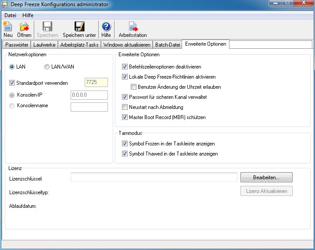
Task: Uncheck Symbol Thawed in der Taskleiste anzeigen
Action: click(x=125, y=154)
